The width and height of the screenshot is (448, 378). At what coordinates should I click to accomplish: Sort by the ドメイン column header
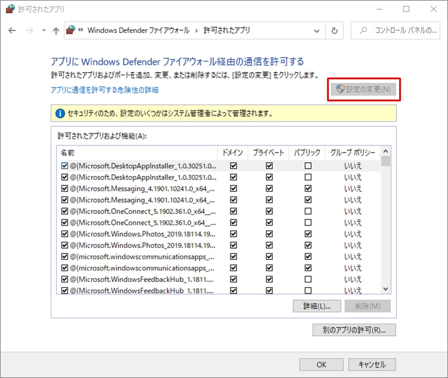[232, 153]
